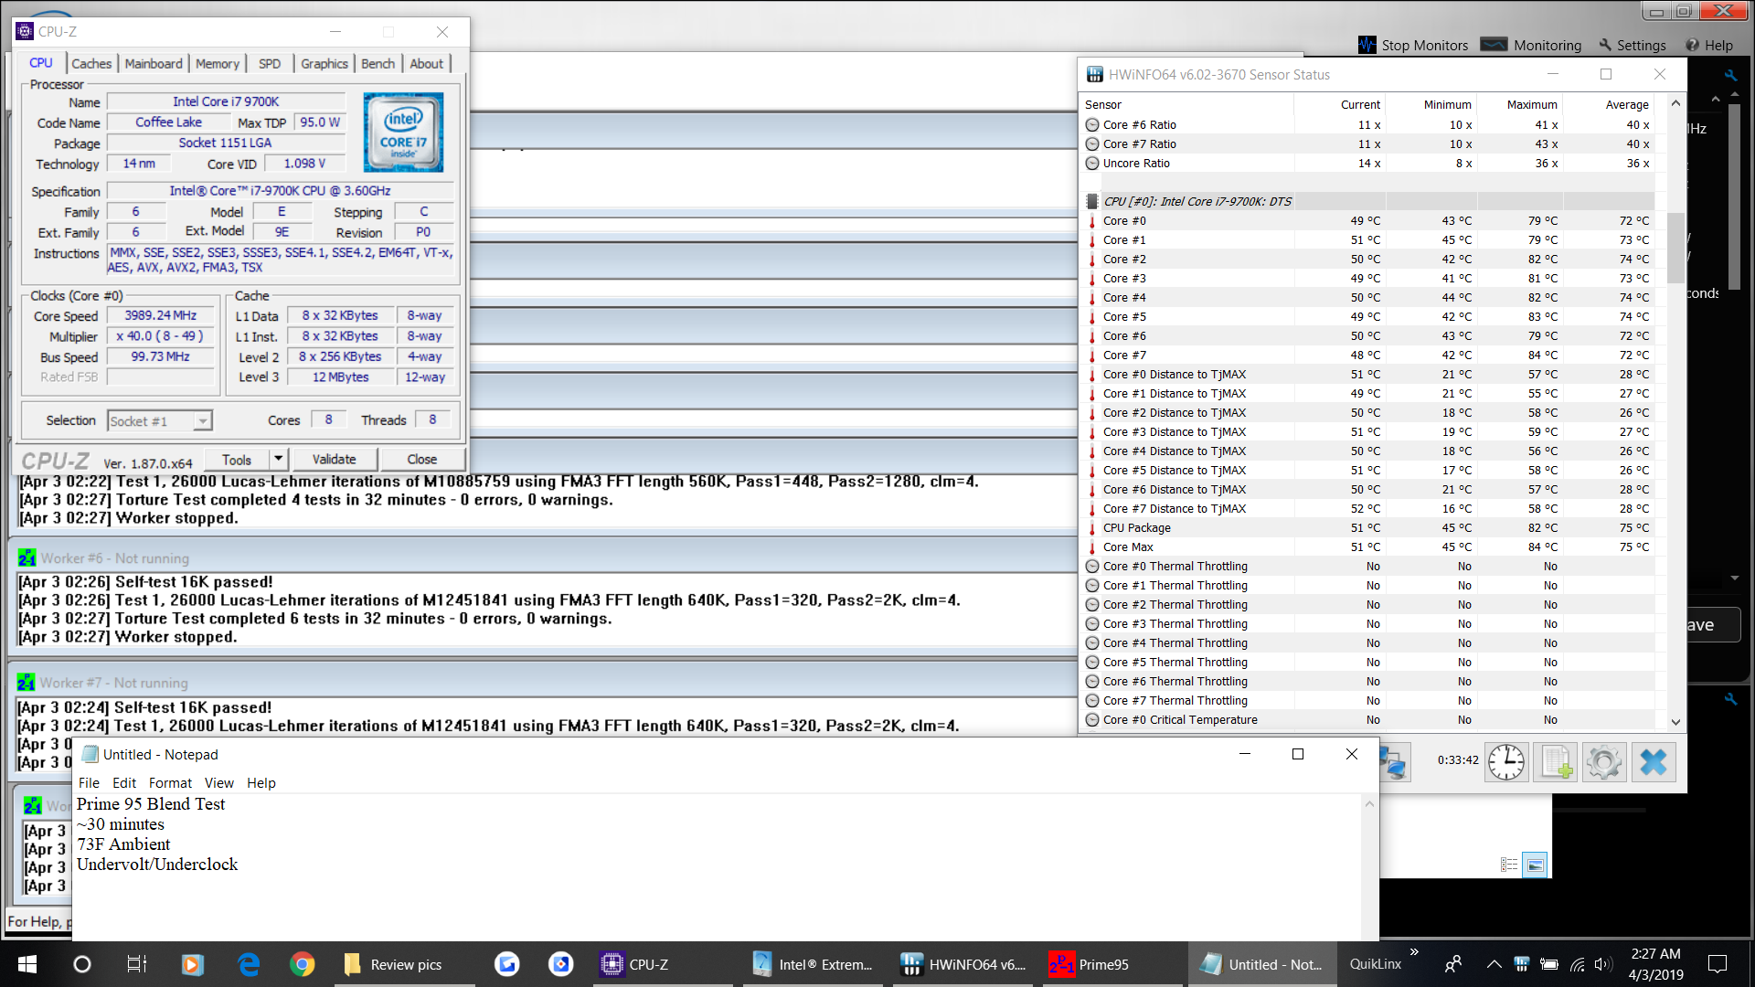Open Task View on the taskbar
Viewport: 1755px width, 987px height.
(x=137, y=964)
